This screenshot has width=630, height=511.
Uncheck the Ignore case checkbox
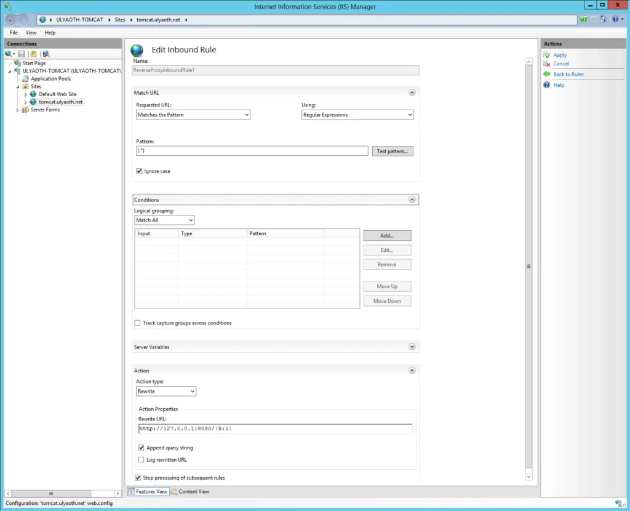[x=139, y=171]
